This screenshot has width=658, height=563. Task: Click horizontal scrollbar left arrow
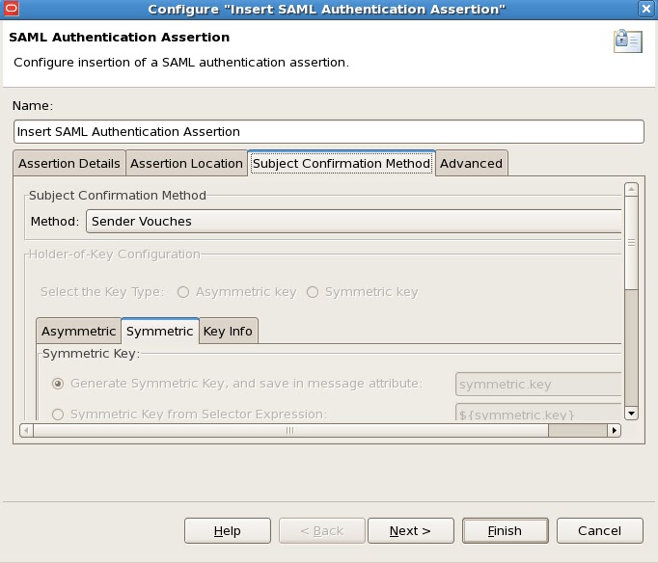26,431
